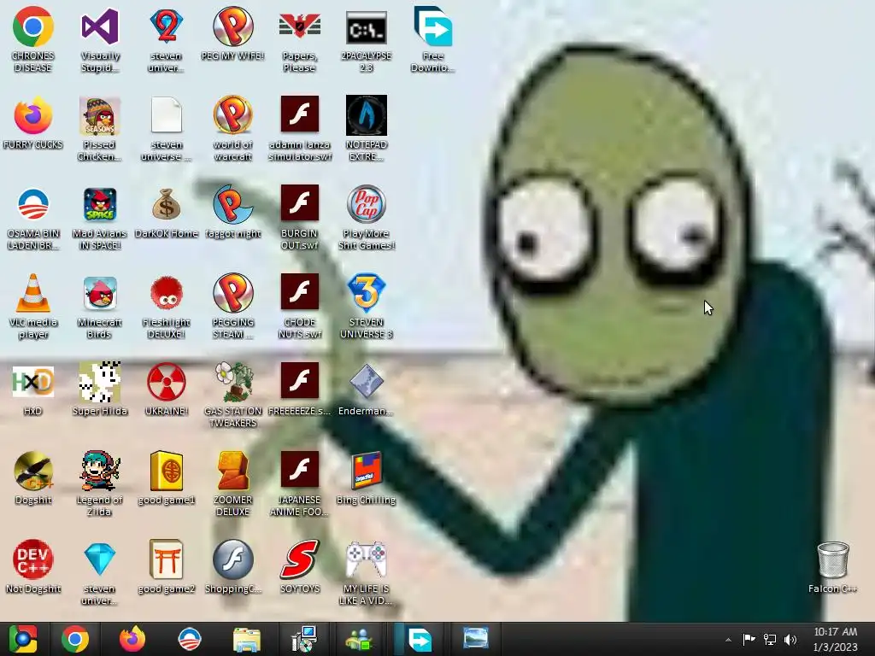The width and height of the screenshot is (875, 656).
Task: Open File Explorer from the taskbar
Action: [x=247, y=640]
